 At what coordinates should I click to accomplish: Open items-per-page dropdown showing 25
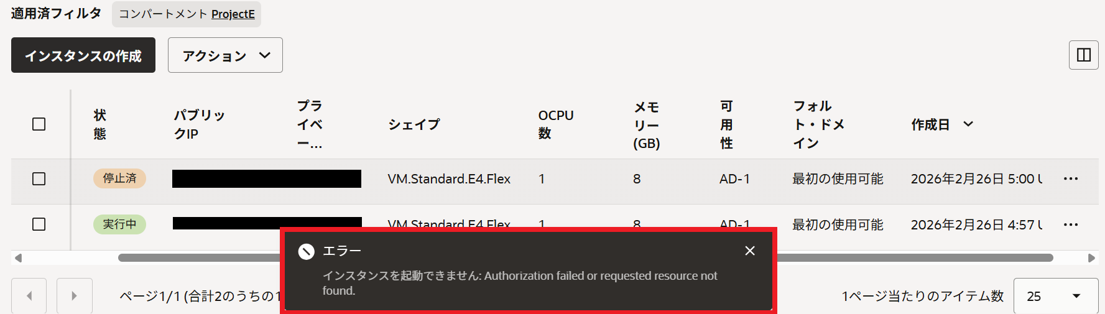pos(1056,296)
